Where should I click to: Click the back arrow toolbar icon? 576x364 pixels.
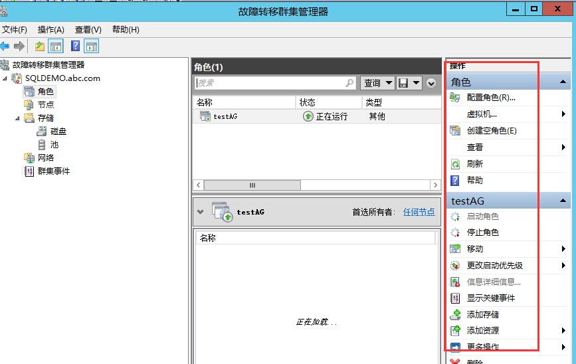(5, 46)
